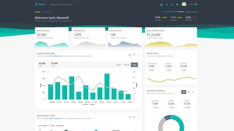Click the user avatar in top bar

[184, 4]
